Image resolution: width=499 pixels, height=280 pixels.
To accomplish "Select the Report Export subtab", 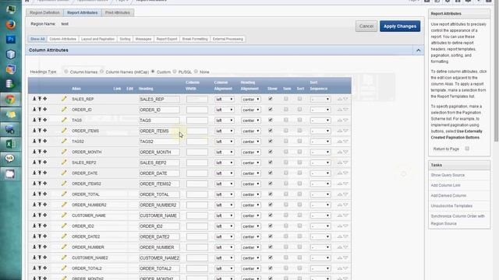I will [166, 39].
